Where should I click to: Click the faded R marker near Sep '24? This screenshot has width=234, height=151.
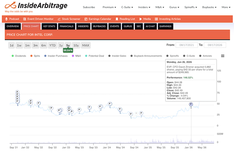(x=136, y=113)
